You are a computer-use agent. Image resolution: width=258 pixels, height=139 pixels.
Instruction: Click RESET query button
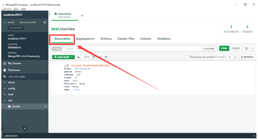point(236,49)
